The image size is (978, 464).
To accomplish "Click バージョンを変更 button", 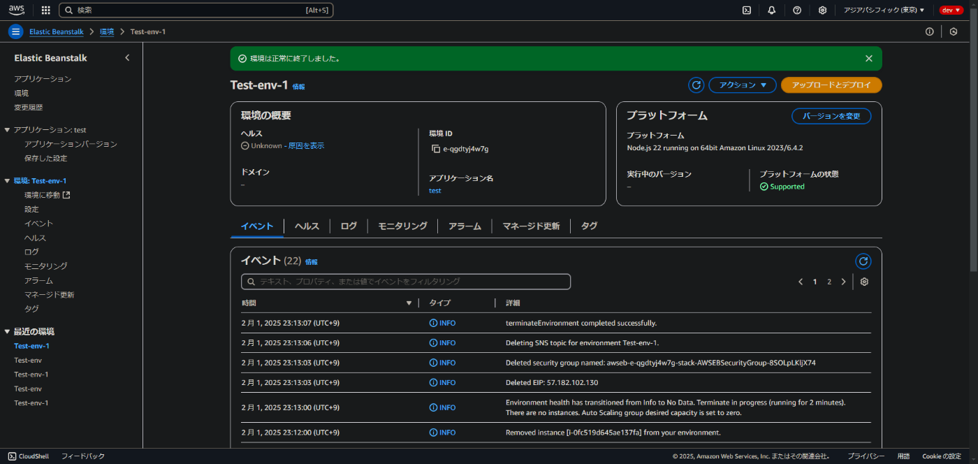I will point(831,116).
